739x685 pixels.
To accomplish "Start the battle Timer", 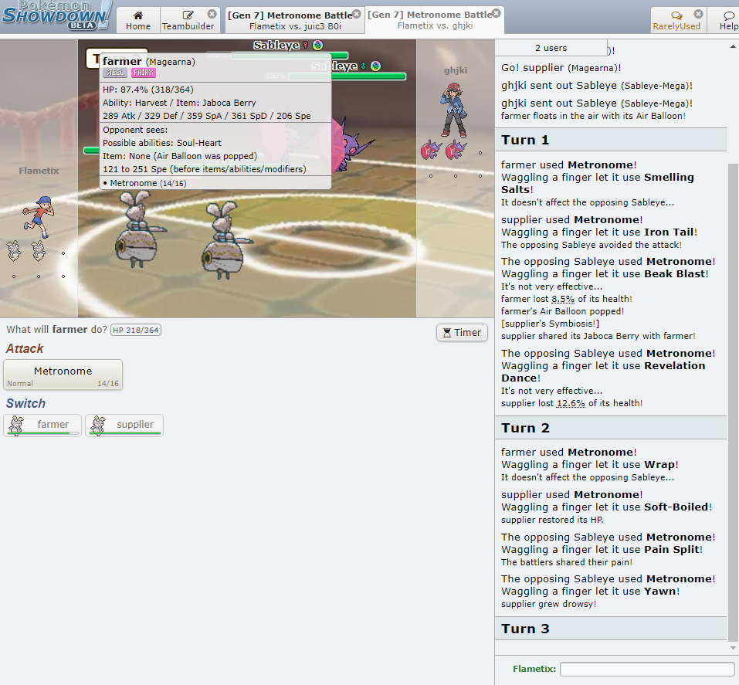I will tap(462, 332).
